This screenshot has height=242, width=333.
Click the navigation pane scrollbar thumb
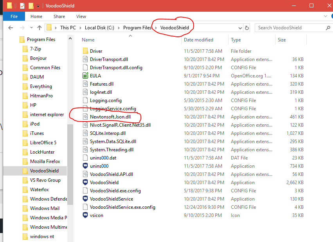click(70, 165)
